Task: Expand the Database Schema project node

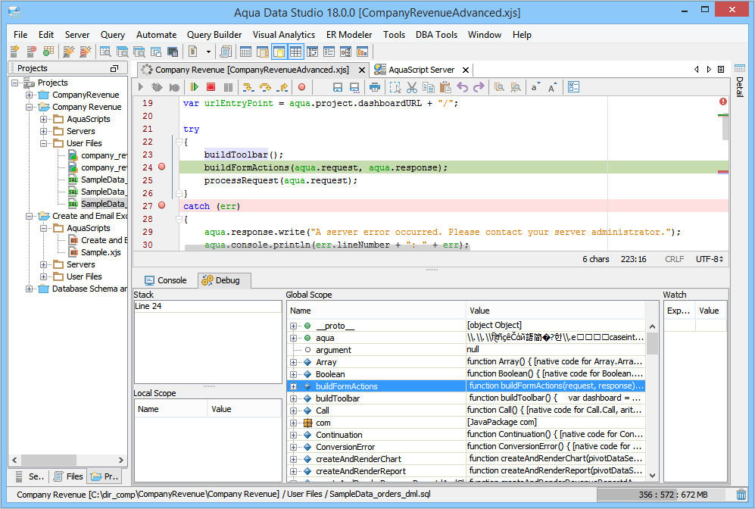Action: click(30, 289)
